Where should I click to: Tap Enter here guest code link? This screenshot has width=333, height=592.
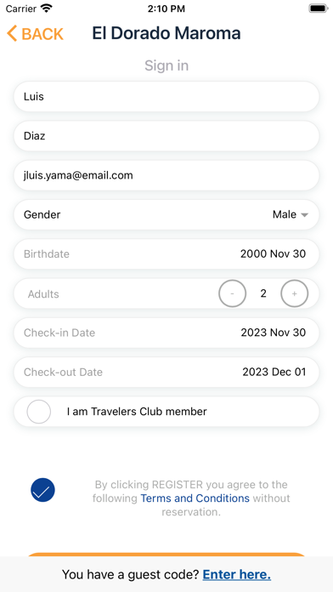[x=237, y=575]
